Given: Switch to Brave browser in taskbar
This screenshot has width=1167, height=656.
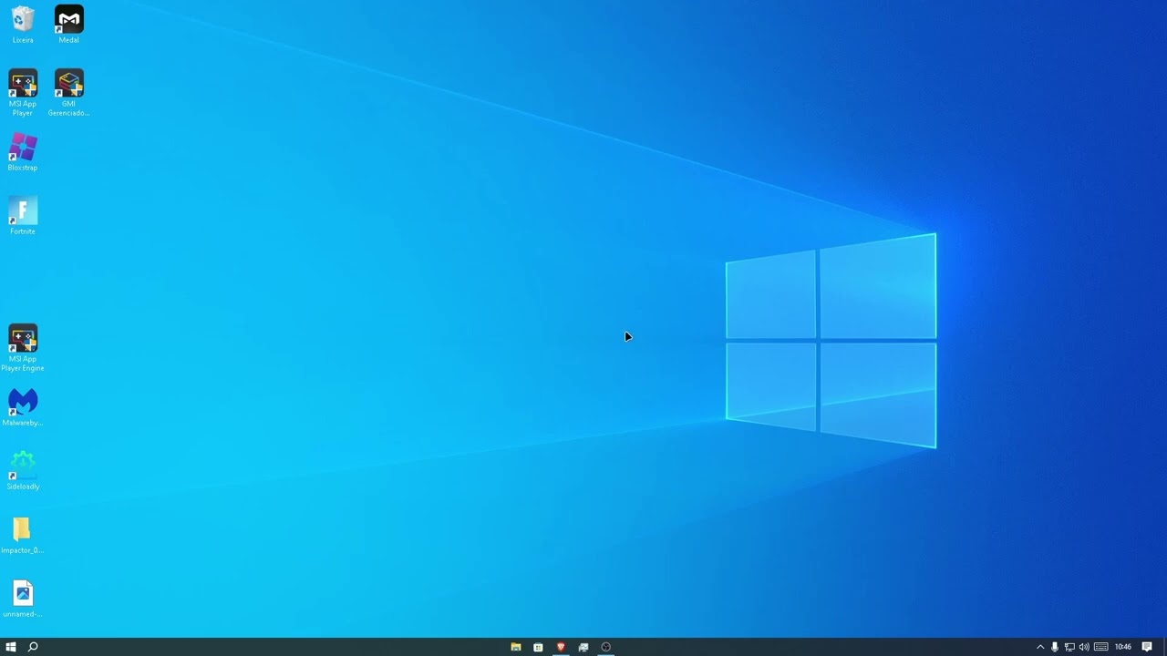Looking at the screenshot, I should click(561, 647).
